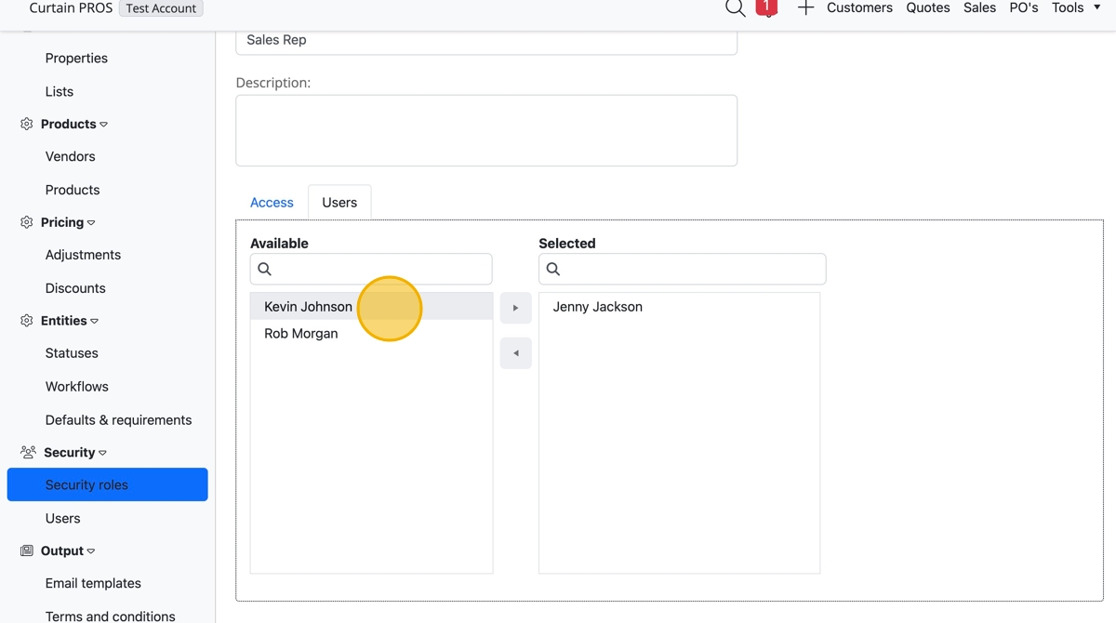The height and width of the screenshot is (623, 1116).
Task: Open PO's from the top navigation
Action: coord(1024,7)
